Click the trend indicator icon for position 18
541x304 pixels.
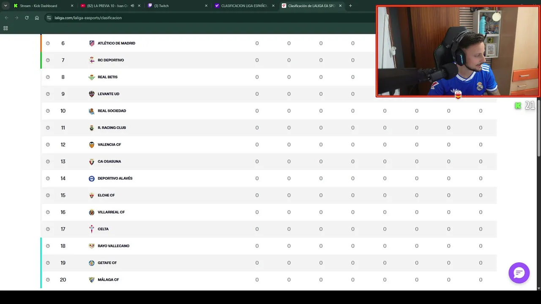click(x=48, y=246)
